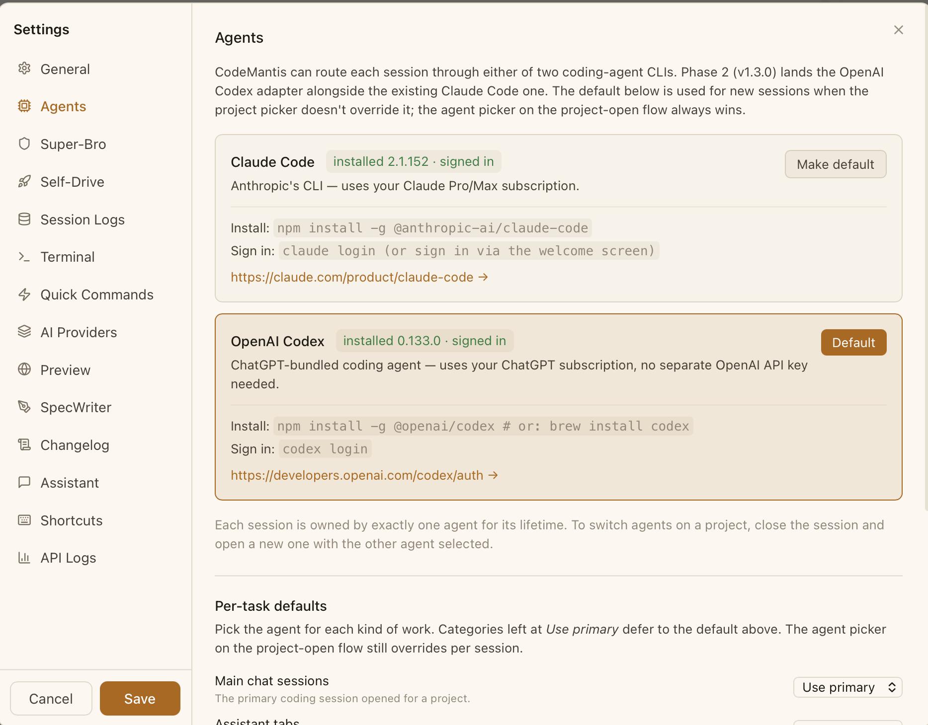Open General settings section
The height and width of the screenshot is (725, 928).
65,69
